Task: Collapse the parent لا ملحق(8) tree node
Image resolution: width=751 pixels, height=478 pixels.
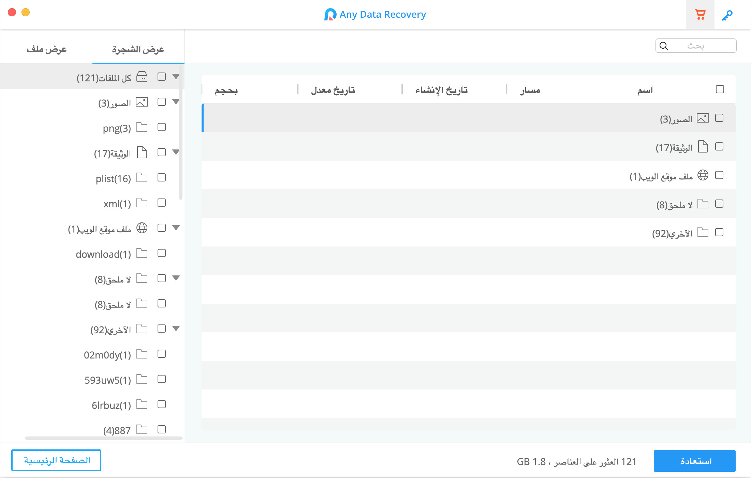Action: [176, 278]
